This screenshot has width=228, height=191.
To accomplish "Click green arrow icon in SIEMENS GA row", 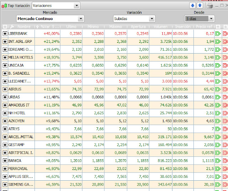I will point(218,185).
